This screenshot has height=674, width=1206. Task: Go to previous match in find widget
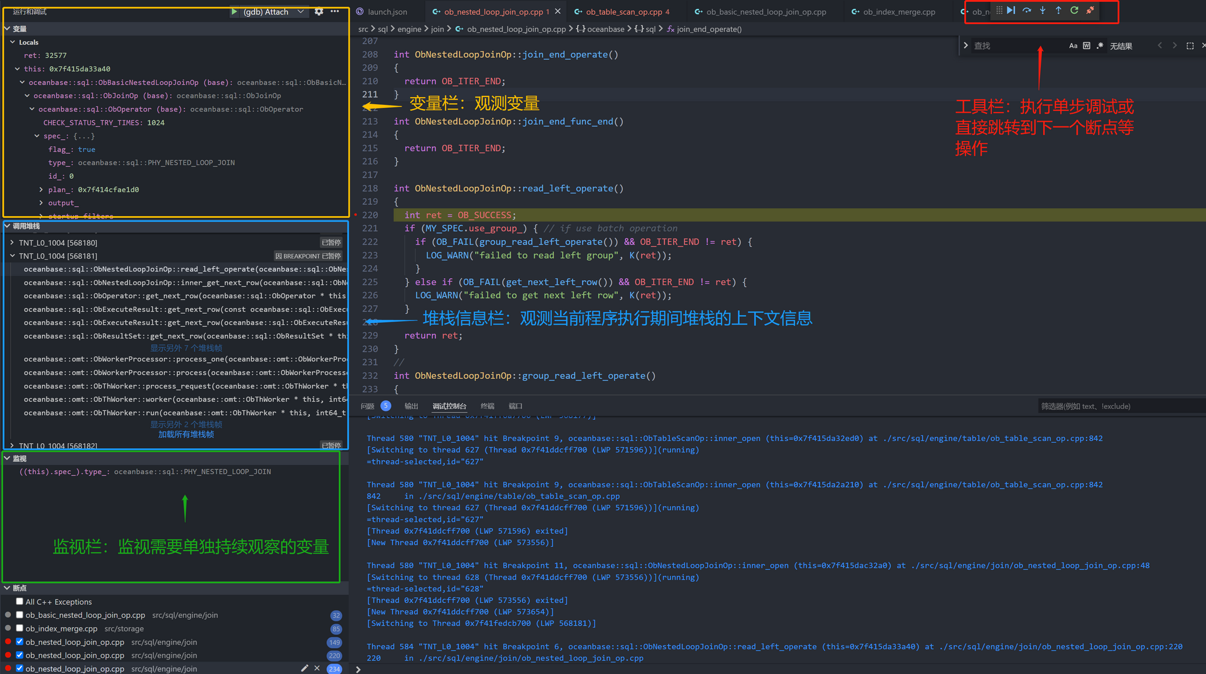pyautogui.click(x=1160, y=46)
